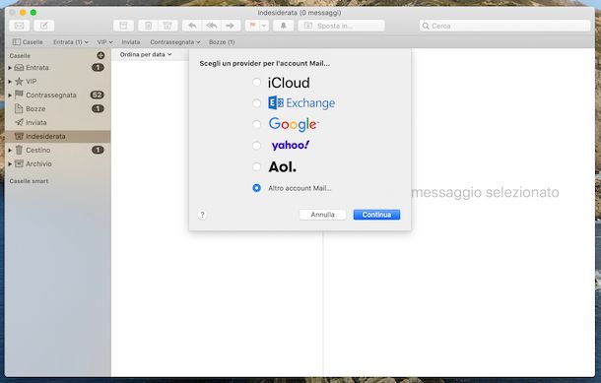Select Cestino mailbox in sidebar
The height and width of the screenshot is (383, 601).
coord(57,150)
